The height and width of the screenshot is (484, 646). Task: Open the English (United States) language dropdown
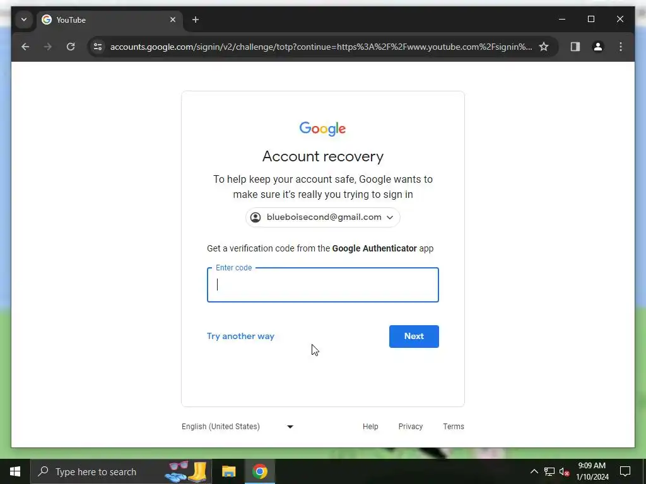click(238, 427)
